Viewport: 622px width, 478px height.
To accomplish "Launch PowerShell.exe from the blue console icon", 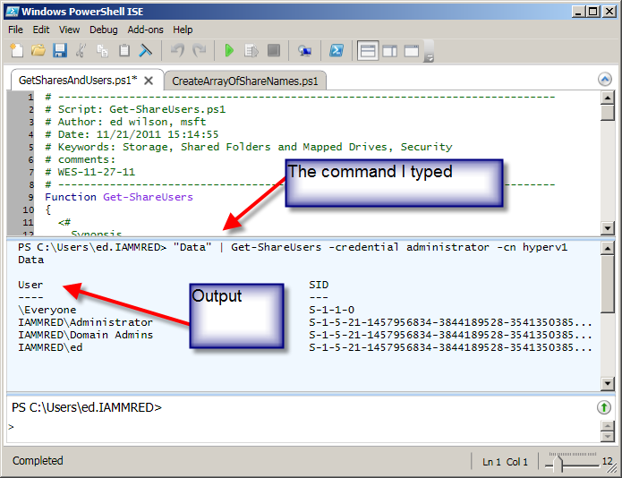I will coord(337,50).
